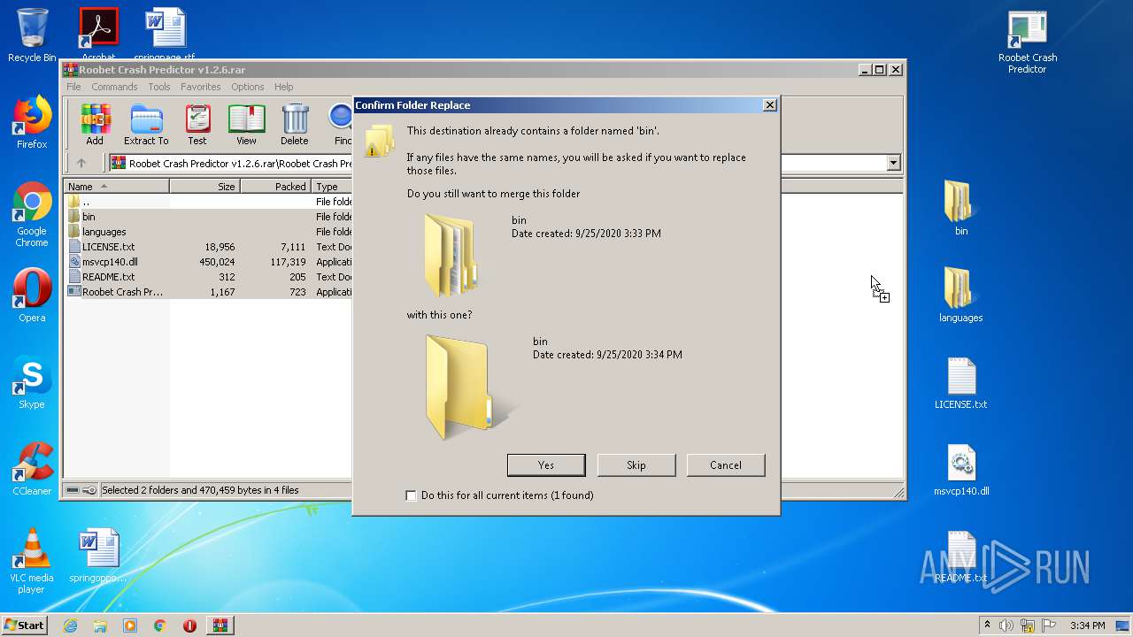Select the Opera desktop icon
Screen dimensions: 1133x637
[32, 295]
